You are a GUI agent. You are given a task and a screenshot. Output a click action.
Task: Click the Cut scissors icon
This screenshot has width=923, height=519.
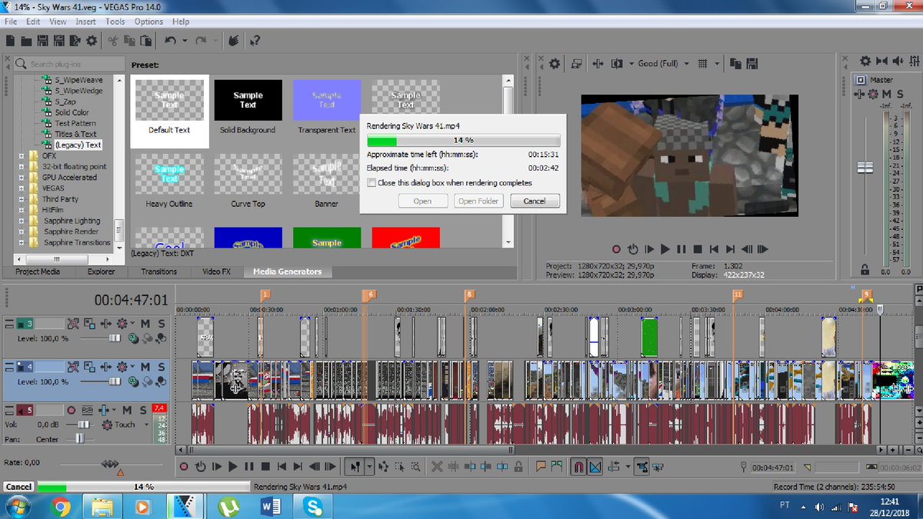pyautogui.click(x=113, y=41)
